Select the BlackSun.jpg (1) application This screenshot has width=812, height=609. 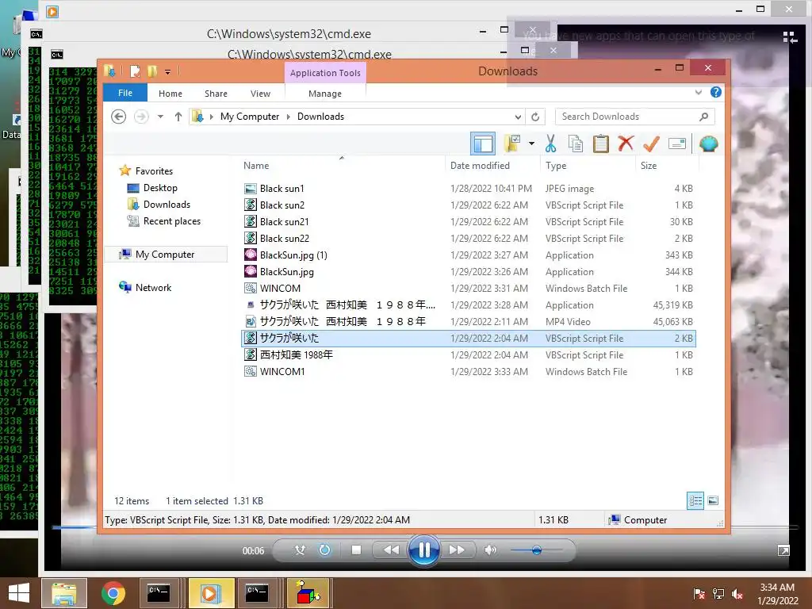[x=468, y=255]
